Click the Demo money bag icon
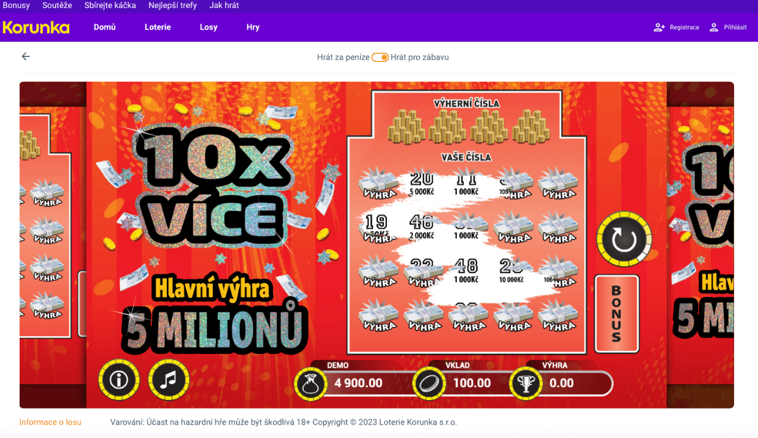758x438 pixels. [312, 384]
